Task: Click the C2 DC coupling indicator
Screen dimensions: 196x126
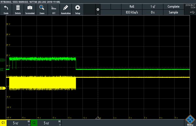Action: (x=60, y=121)
